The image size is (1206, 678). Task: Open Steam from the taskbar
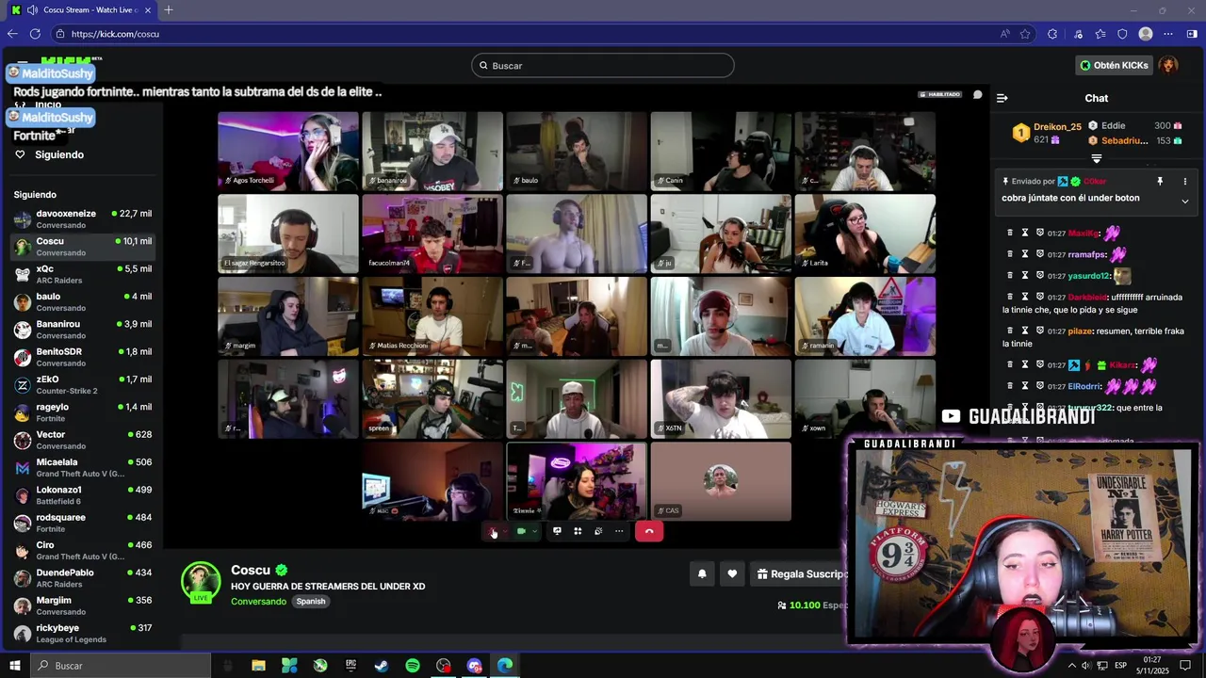382,666
